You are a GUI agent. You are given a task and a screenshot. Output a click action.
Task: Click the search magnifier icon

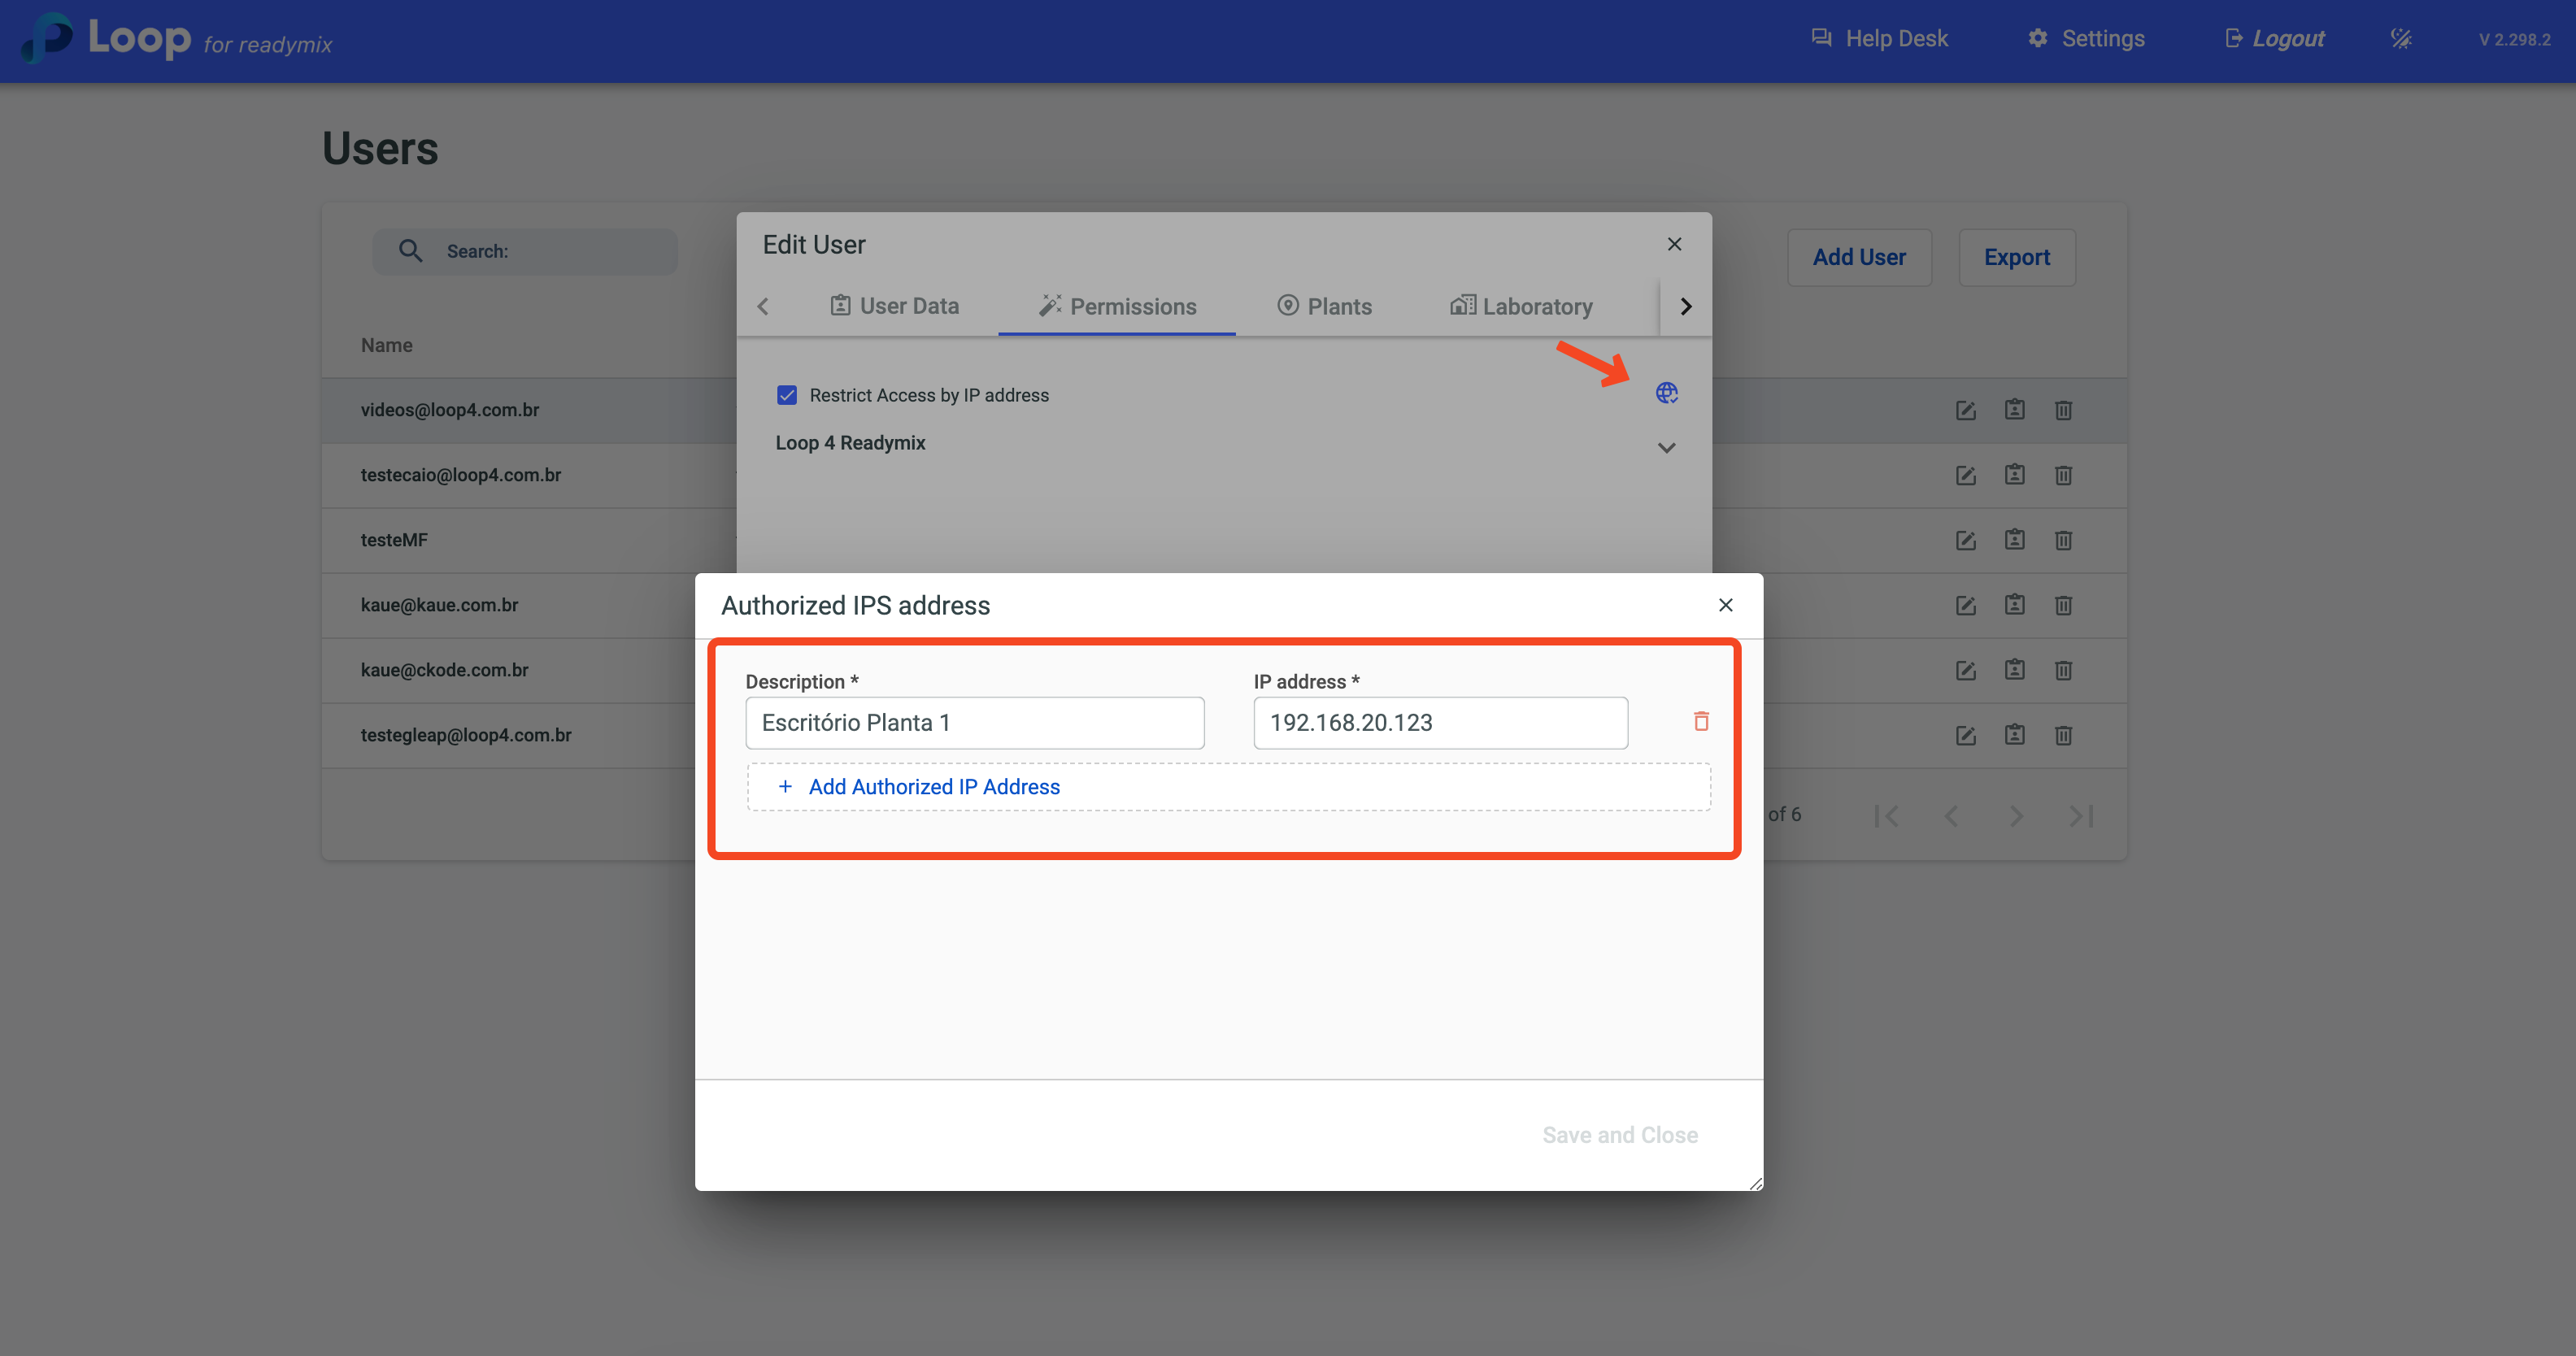(x=410, y=251)
